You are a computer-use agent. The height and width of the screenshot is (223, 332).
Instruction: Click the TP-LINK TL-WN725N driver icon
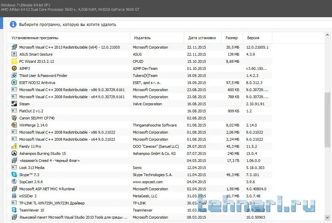[x=14, y=203]
